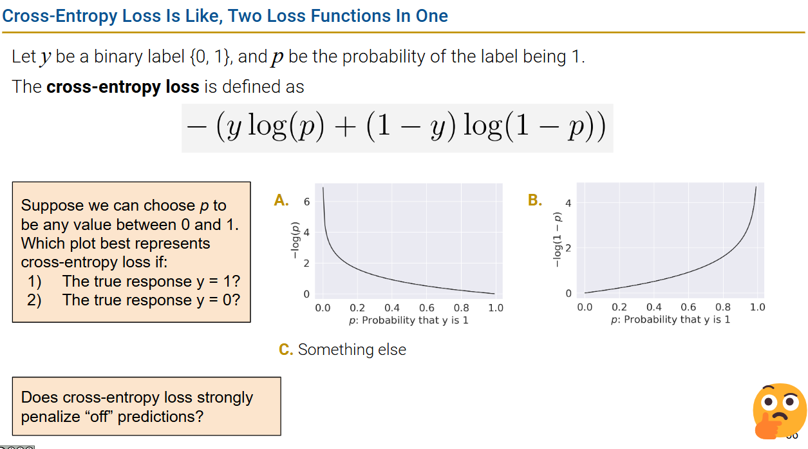The width and height of the screenshot is (808, 449).
Task: Click the thinking face emoji
Action: tap(778, 410)
